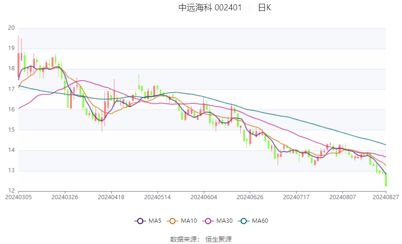The image size is (402, 244).
Task: Click the 20240326 date axis label
Action: click(65, 197)
